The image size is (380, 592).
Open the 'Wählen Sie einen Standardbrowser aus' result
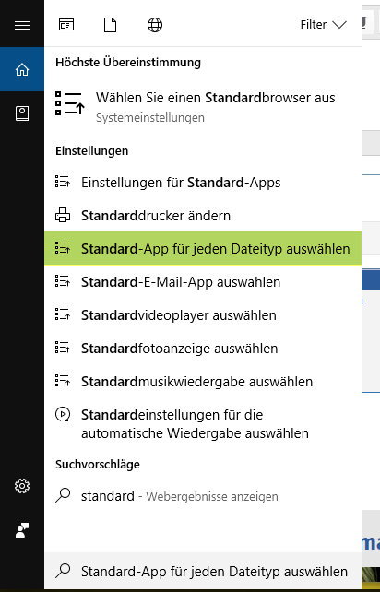tap(203, 107)
